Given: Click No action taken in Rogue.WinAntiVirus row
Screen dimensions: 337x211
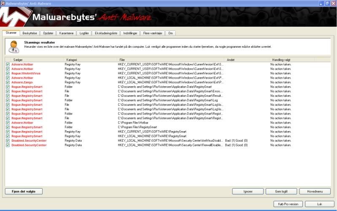Looking at the screenshot, I should pyautogui.click(x=280, y=73).
